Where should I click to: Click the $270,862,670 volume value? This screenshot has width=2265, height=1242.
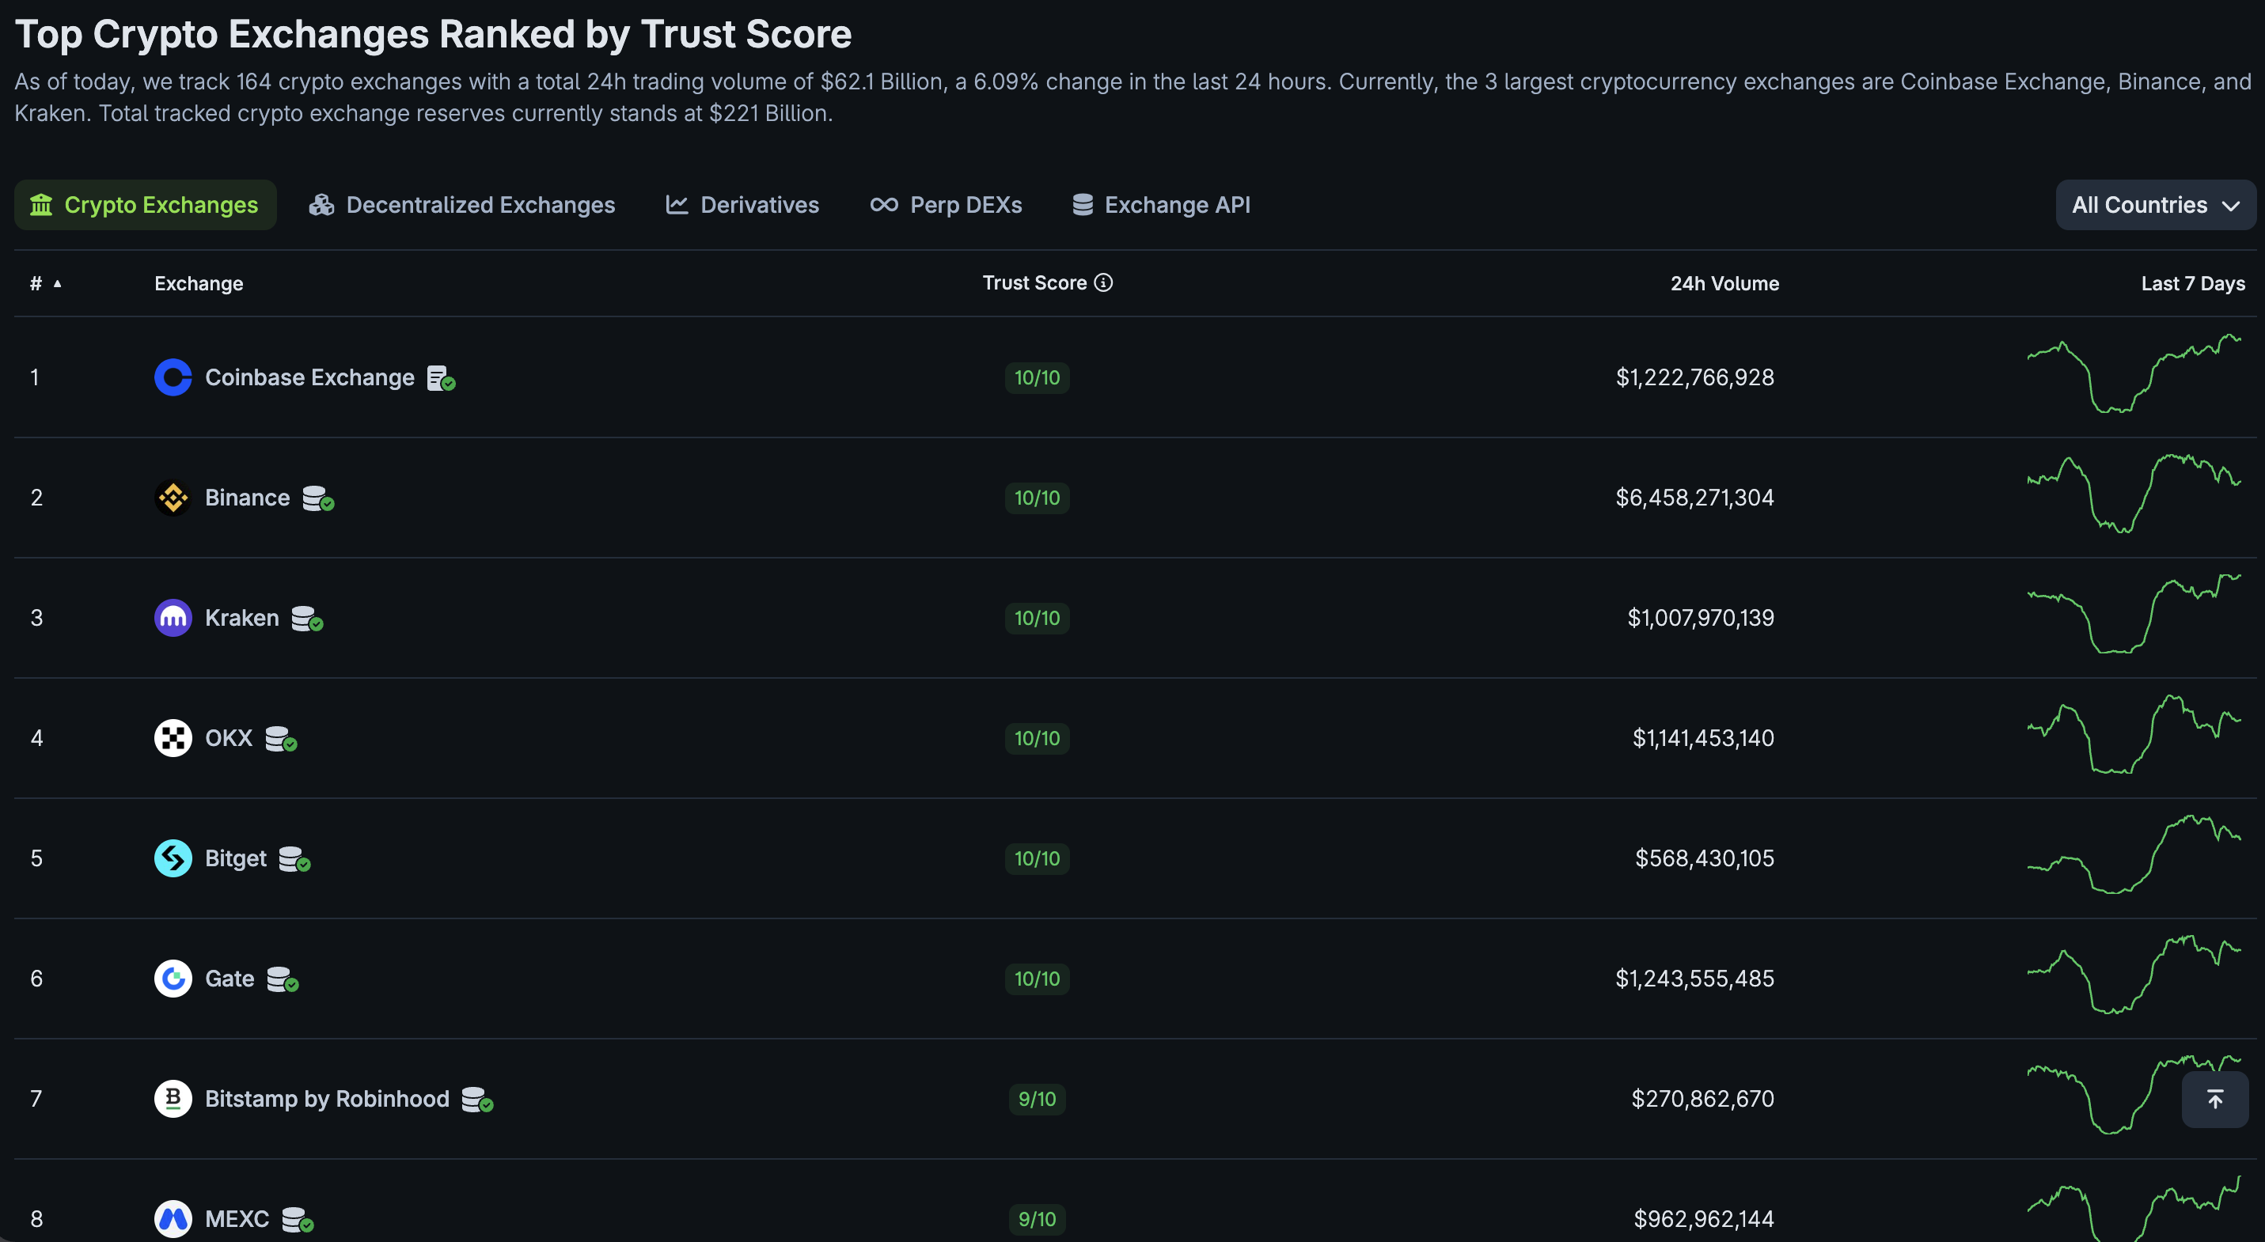click(x=1702, y=1099)
